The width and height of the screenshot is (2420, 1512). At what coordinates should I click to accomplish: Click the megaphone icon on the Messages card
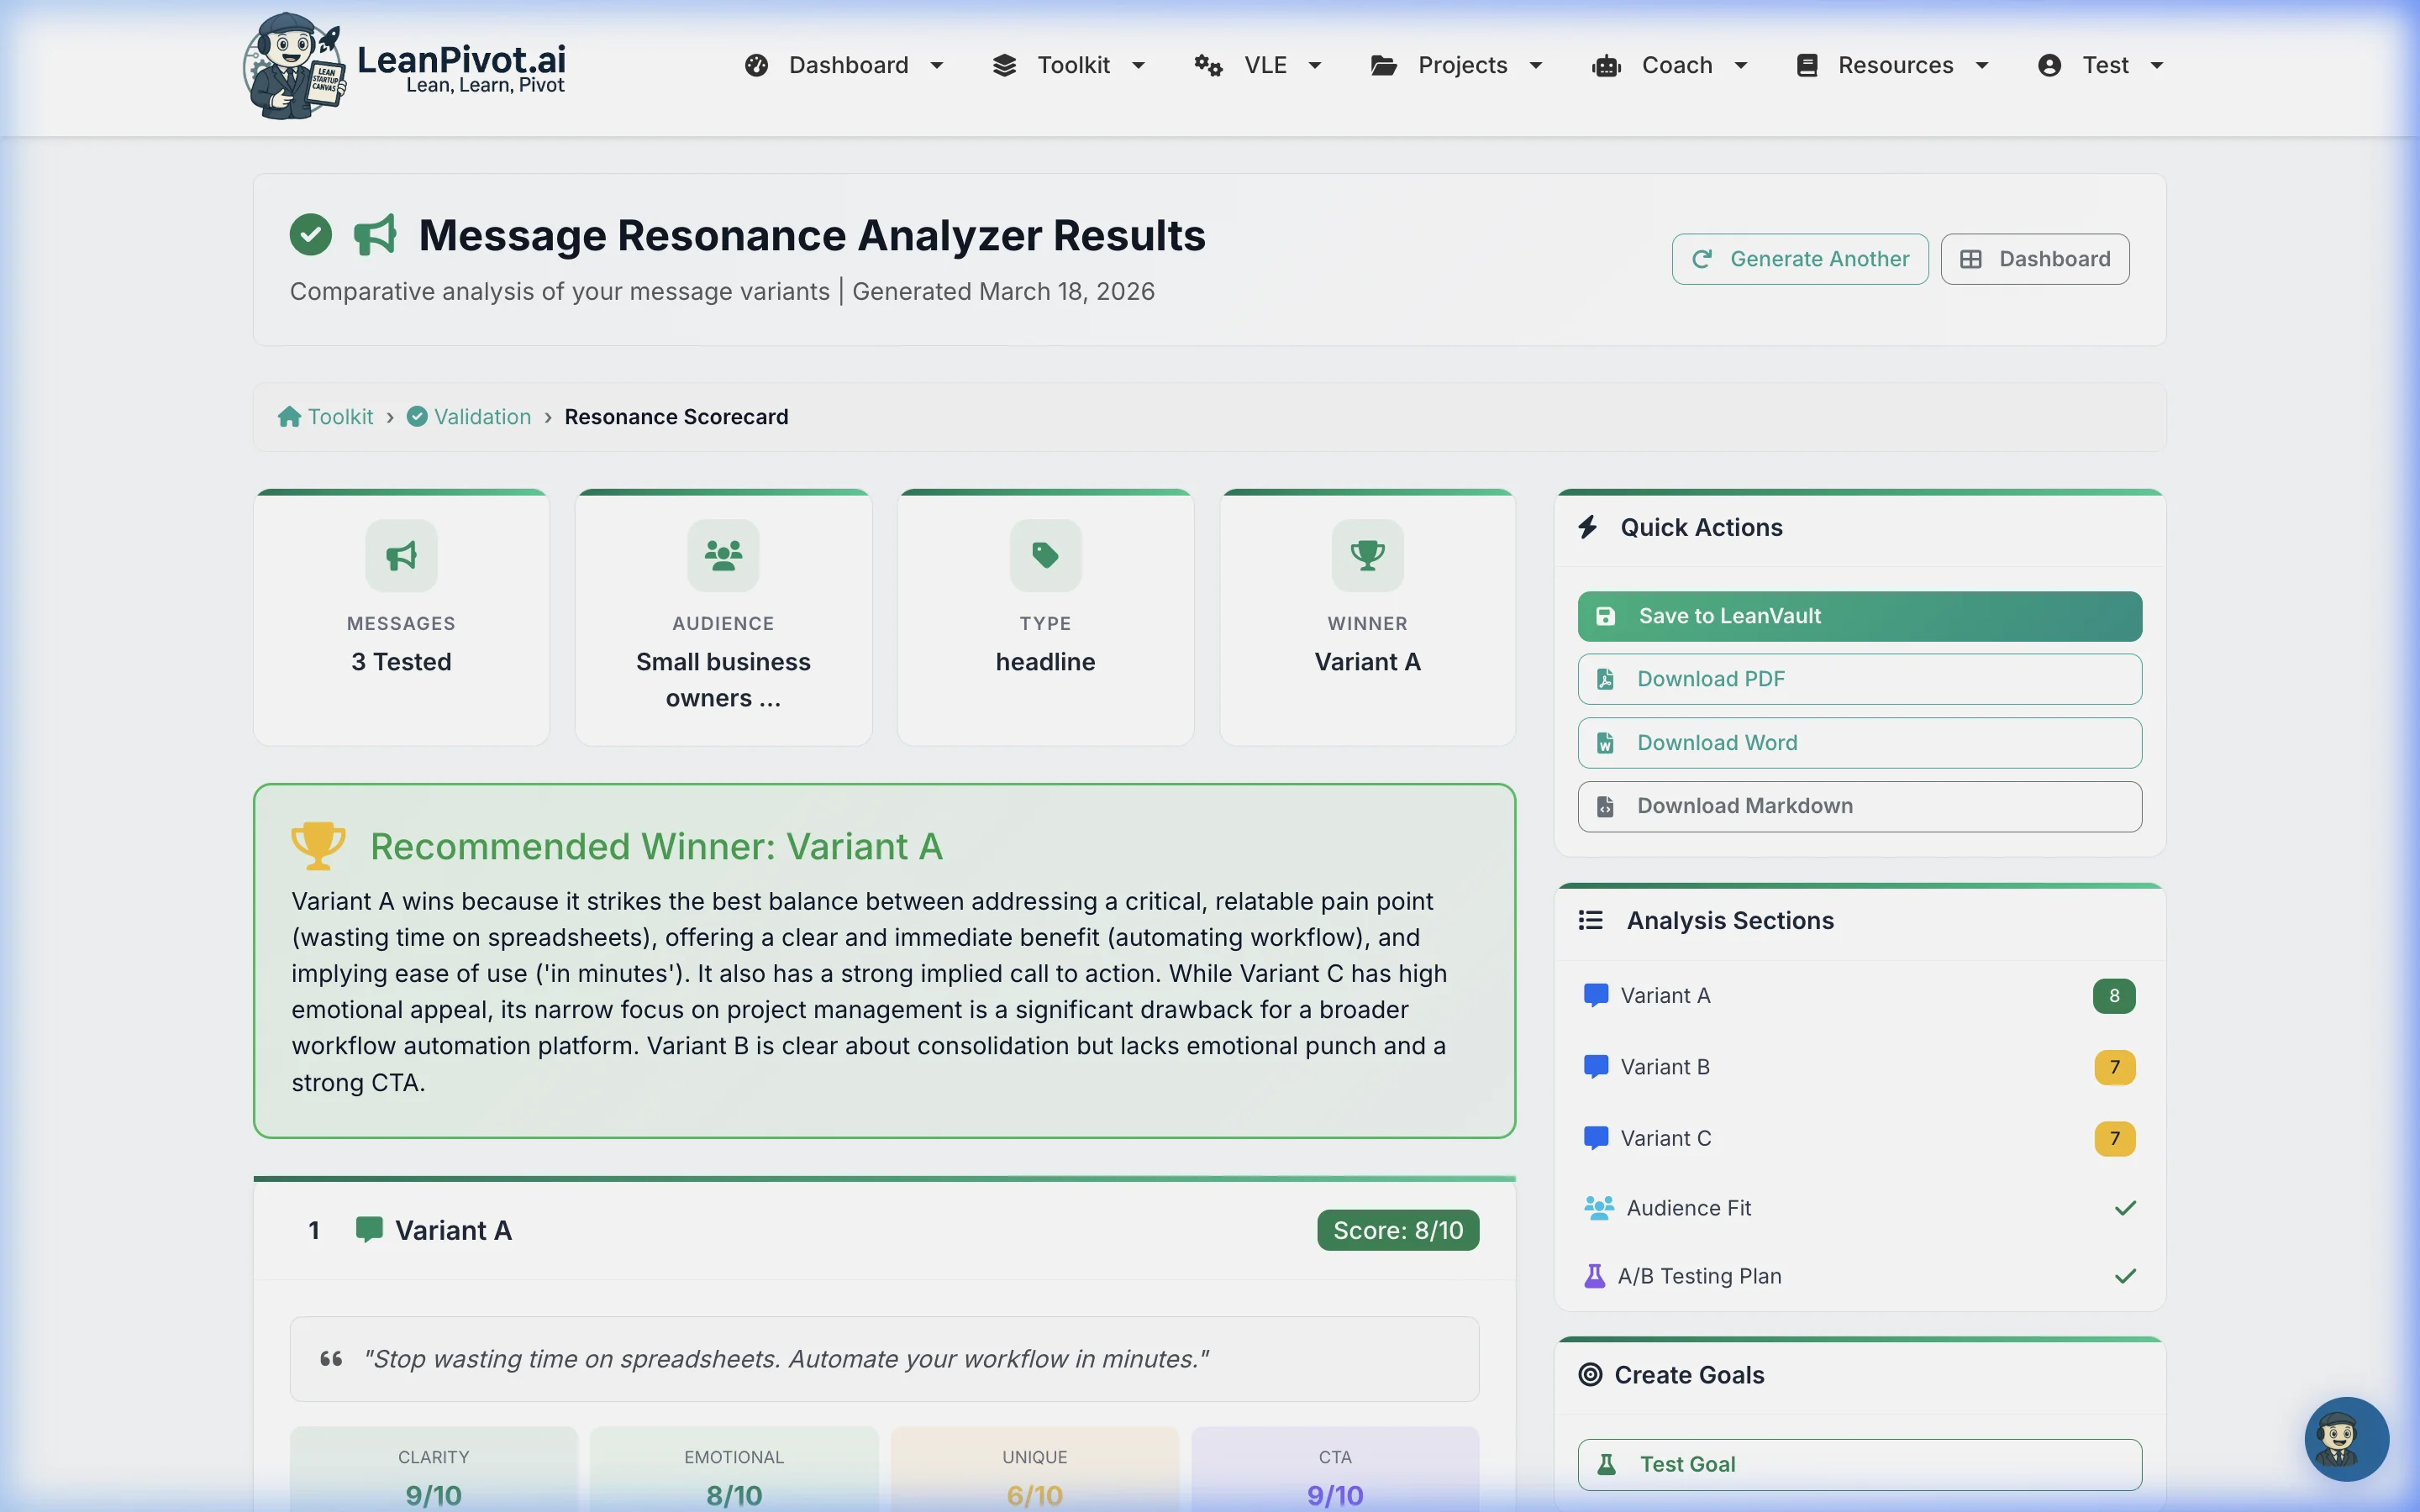tap(400, 556)
